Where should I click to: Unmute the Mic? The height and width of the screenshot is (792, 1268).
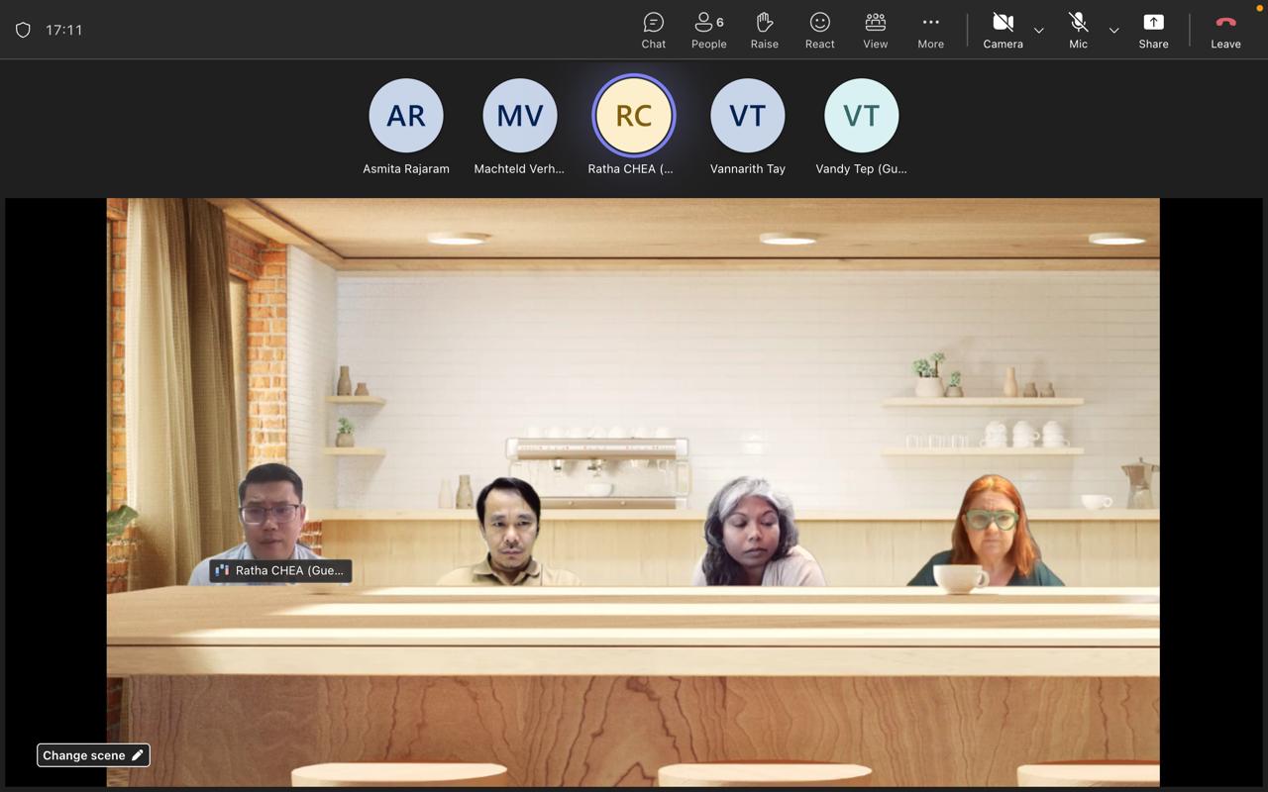(x=1078, y=30)
